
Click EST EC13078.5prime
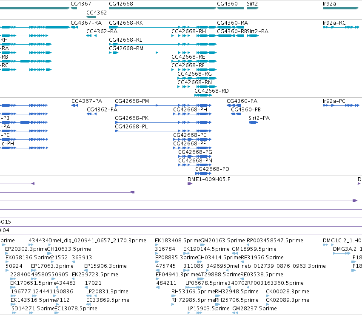tap(57, 313)
